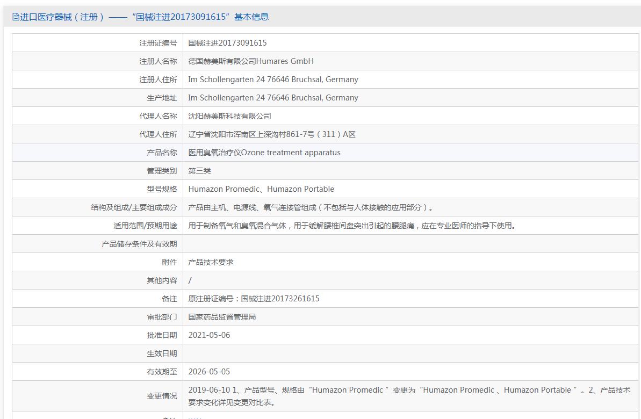Click the 变更情况 change description text
Viewport: 641px width, 419px height.
[409, 396]
